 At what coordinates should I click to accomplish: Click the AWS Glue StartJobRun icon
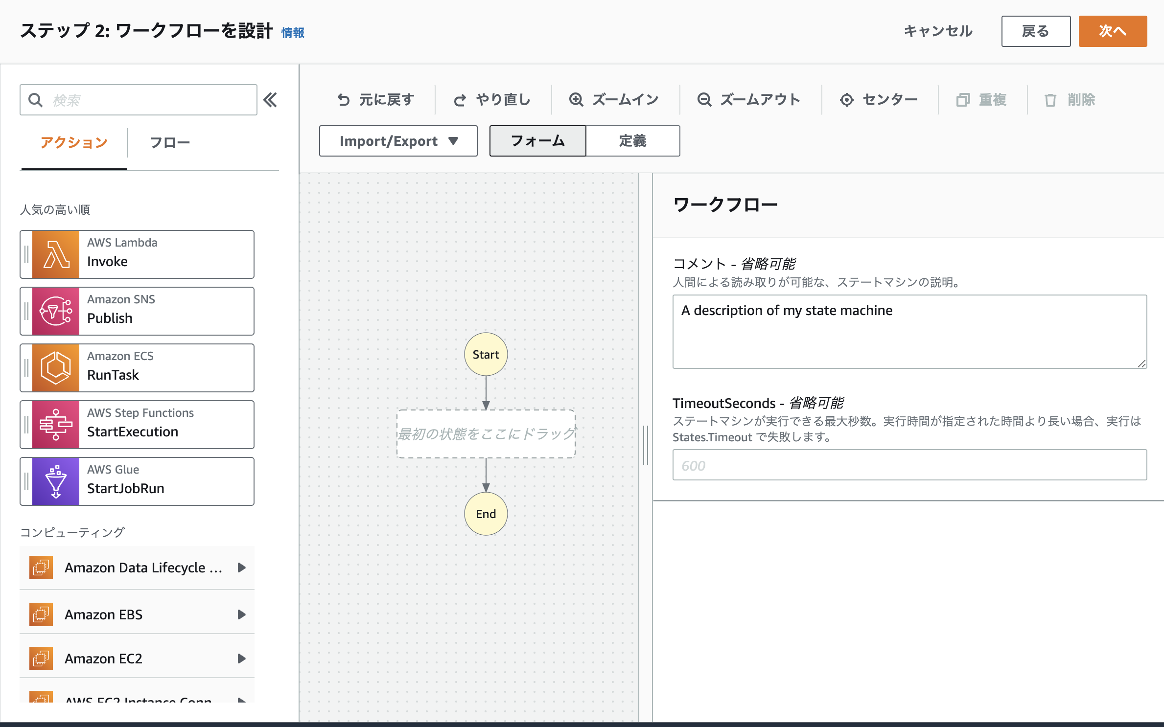click(x=56, y=481)
